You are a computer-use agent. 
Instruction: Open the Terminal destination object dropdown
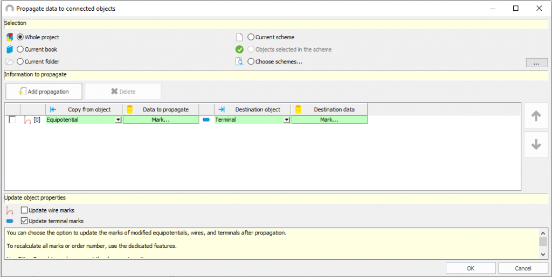[x=287, y=120]
